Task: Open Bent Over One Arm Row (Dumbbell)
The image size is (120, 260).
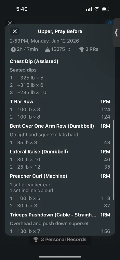Action: [52, 126]
